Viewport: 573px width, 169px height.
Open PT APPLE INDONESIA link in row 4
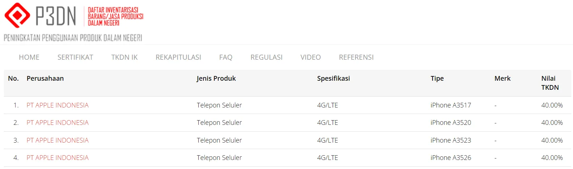[58, 158]
